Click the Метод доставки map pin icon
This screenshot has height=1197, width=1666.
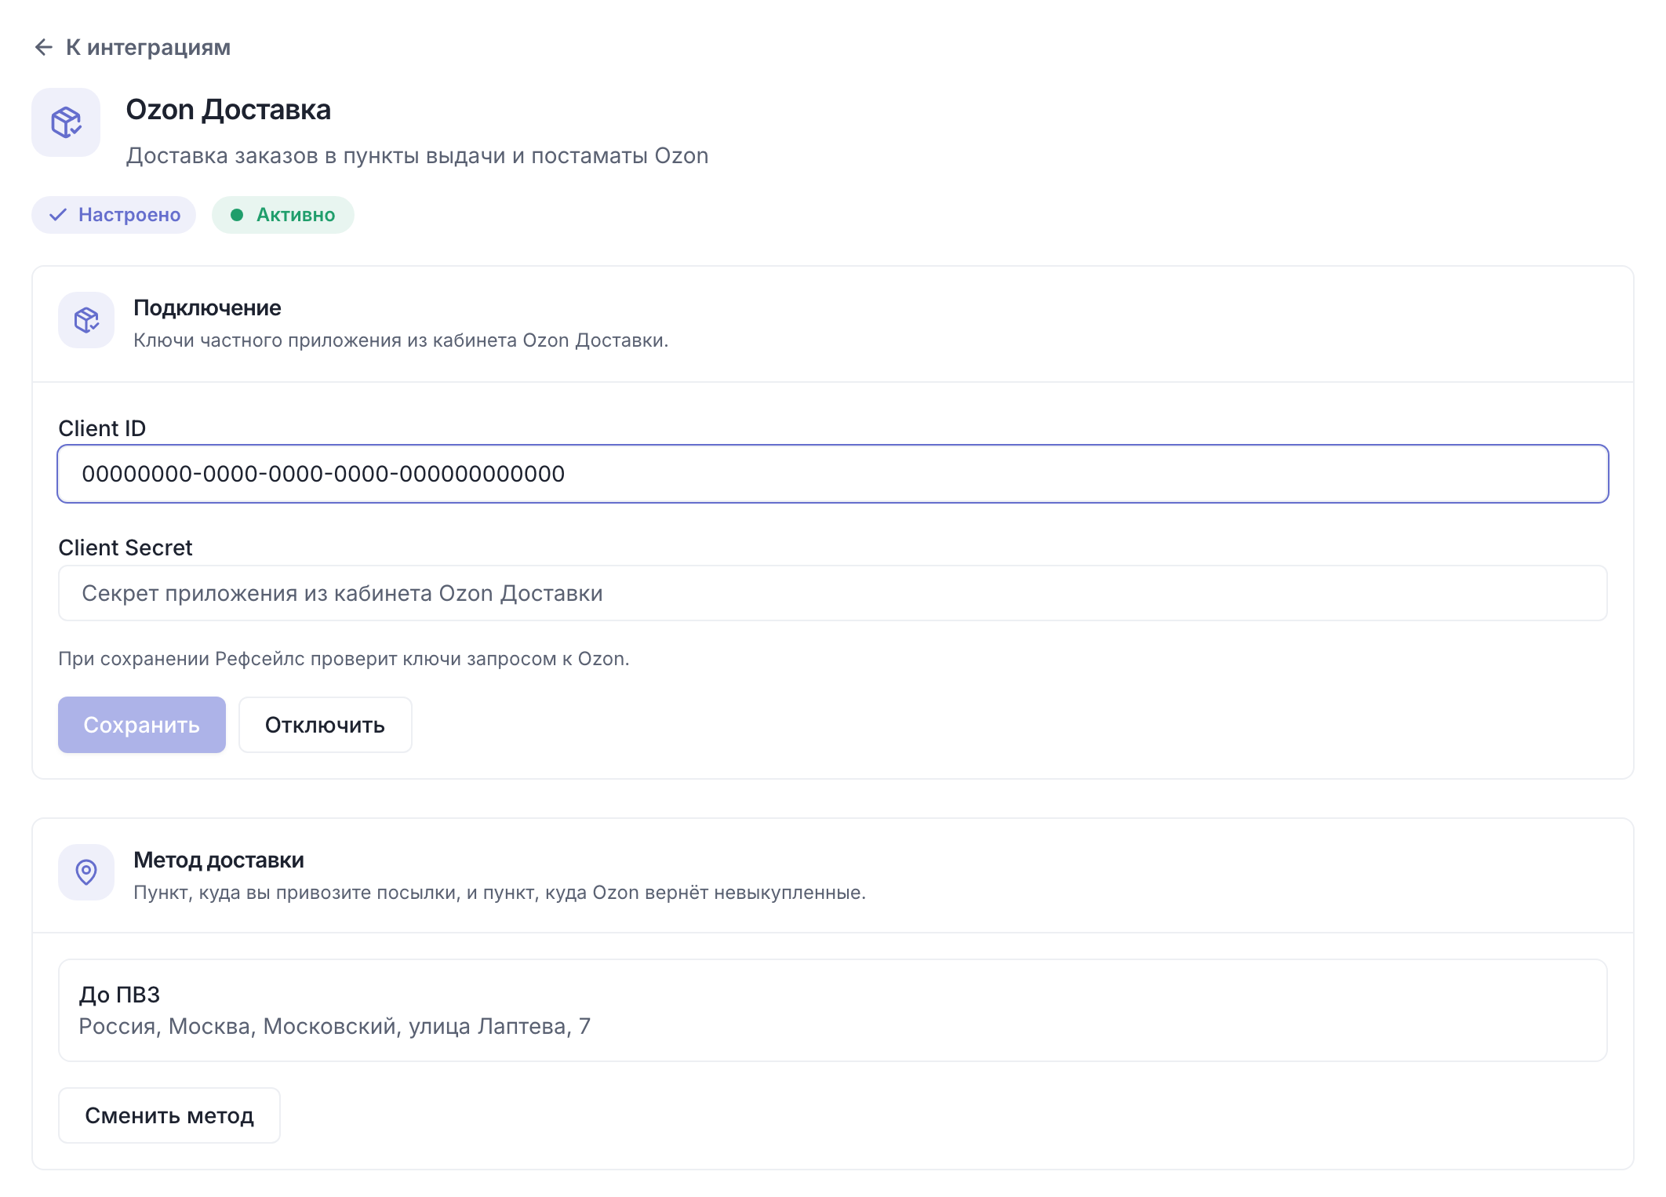pyautogui.click(x=86, y=872)
